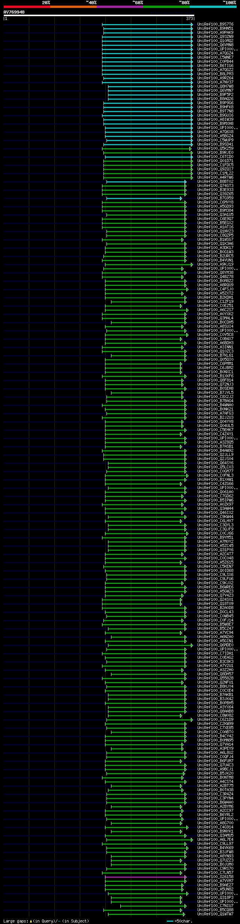Open hit UniRef100_C1ZF19

pyautogui.click(x=215, y=302)
